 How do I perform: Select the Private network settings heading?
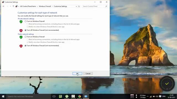(26, 19)
